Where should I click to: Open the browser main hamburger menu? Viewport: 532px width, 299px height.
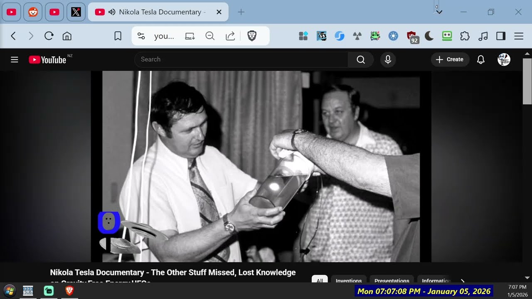(519, 36)
